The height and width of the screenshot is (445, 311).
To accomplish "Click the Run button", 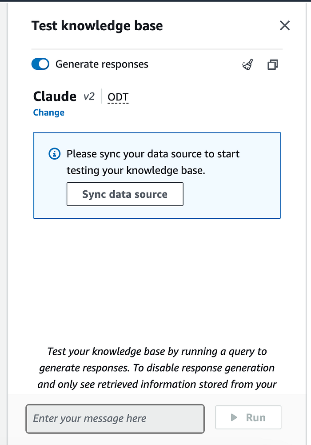I will [x=248, y=417].
